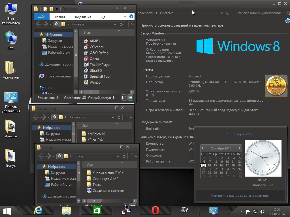Open address dropdown in Бонус window
This screenshot has height=217, width=290.
pos(118,156)
